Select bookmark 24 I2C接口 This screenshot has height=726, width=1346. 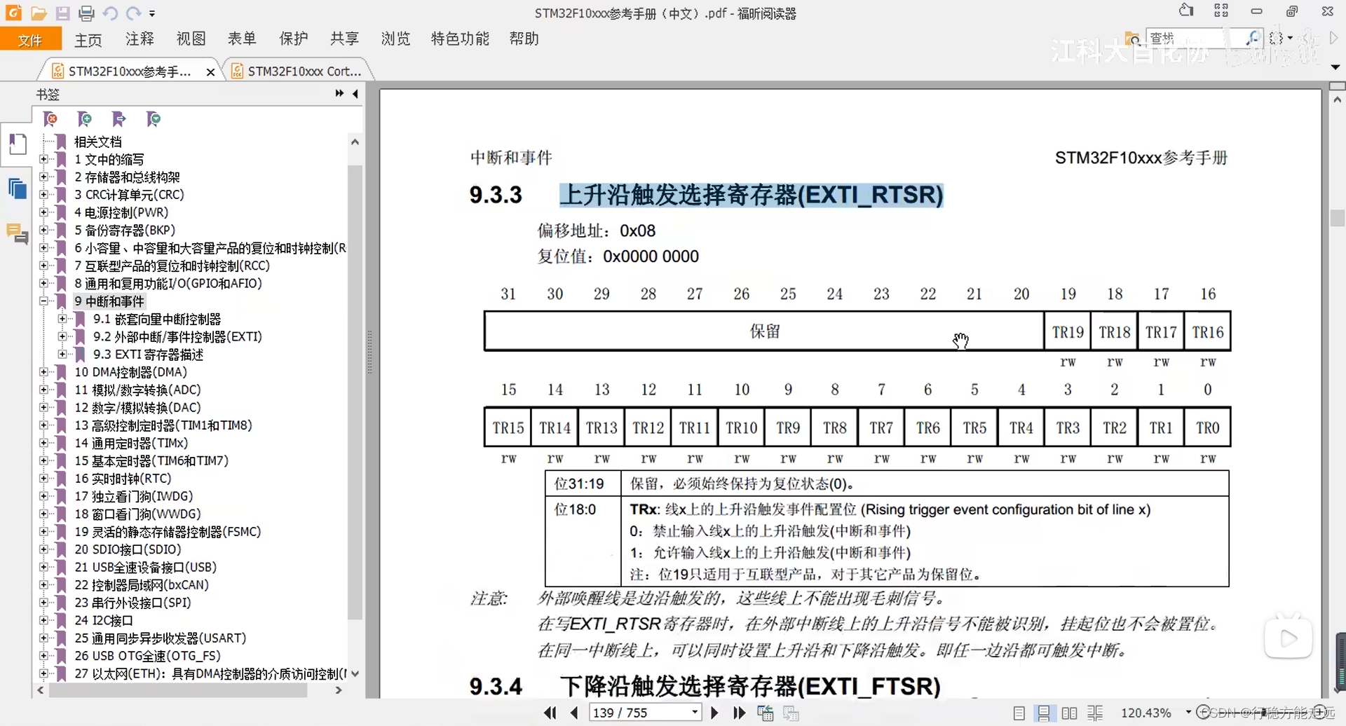[104, 620]
